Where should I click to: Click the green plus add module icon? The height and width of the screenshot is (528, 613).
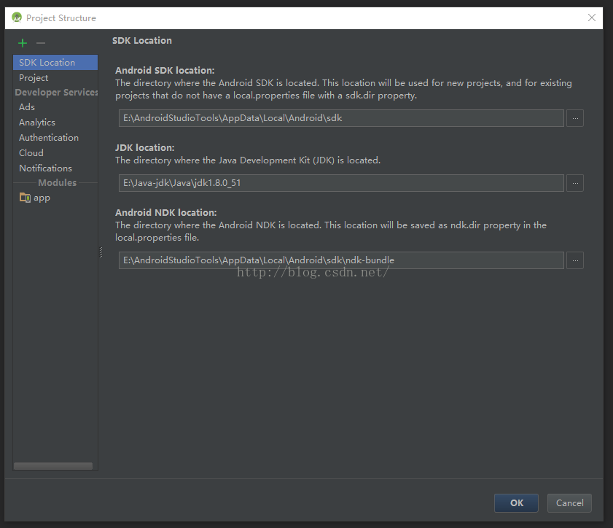pyautogui.click(x=23, y=42)
